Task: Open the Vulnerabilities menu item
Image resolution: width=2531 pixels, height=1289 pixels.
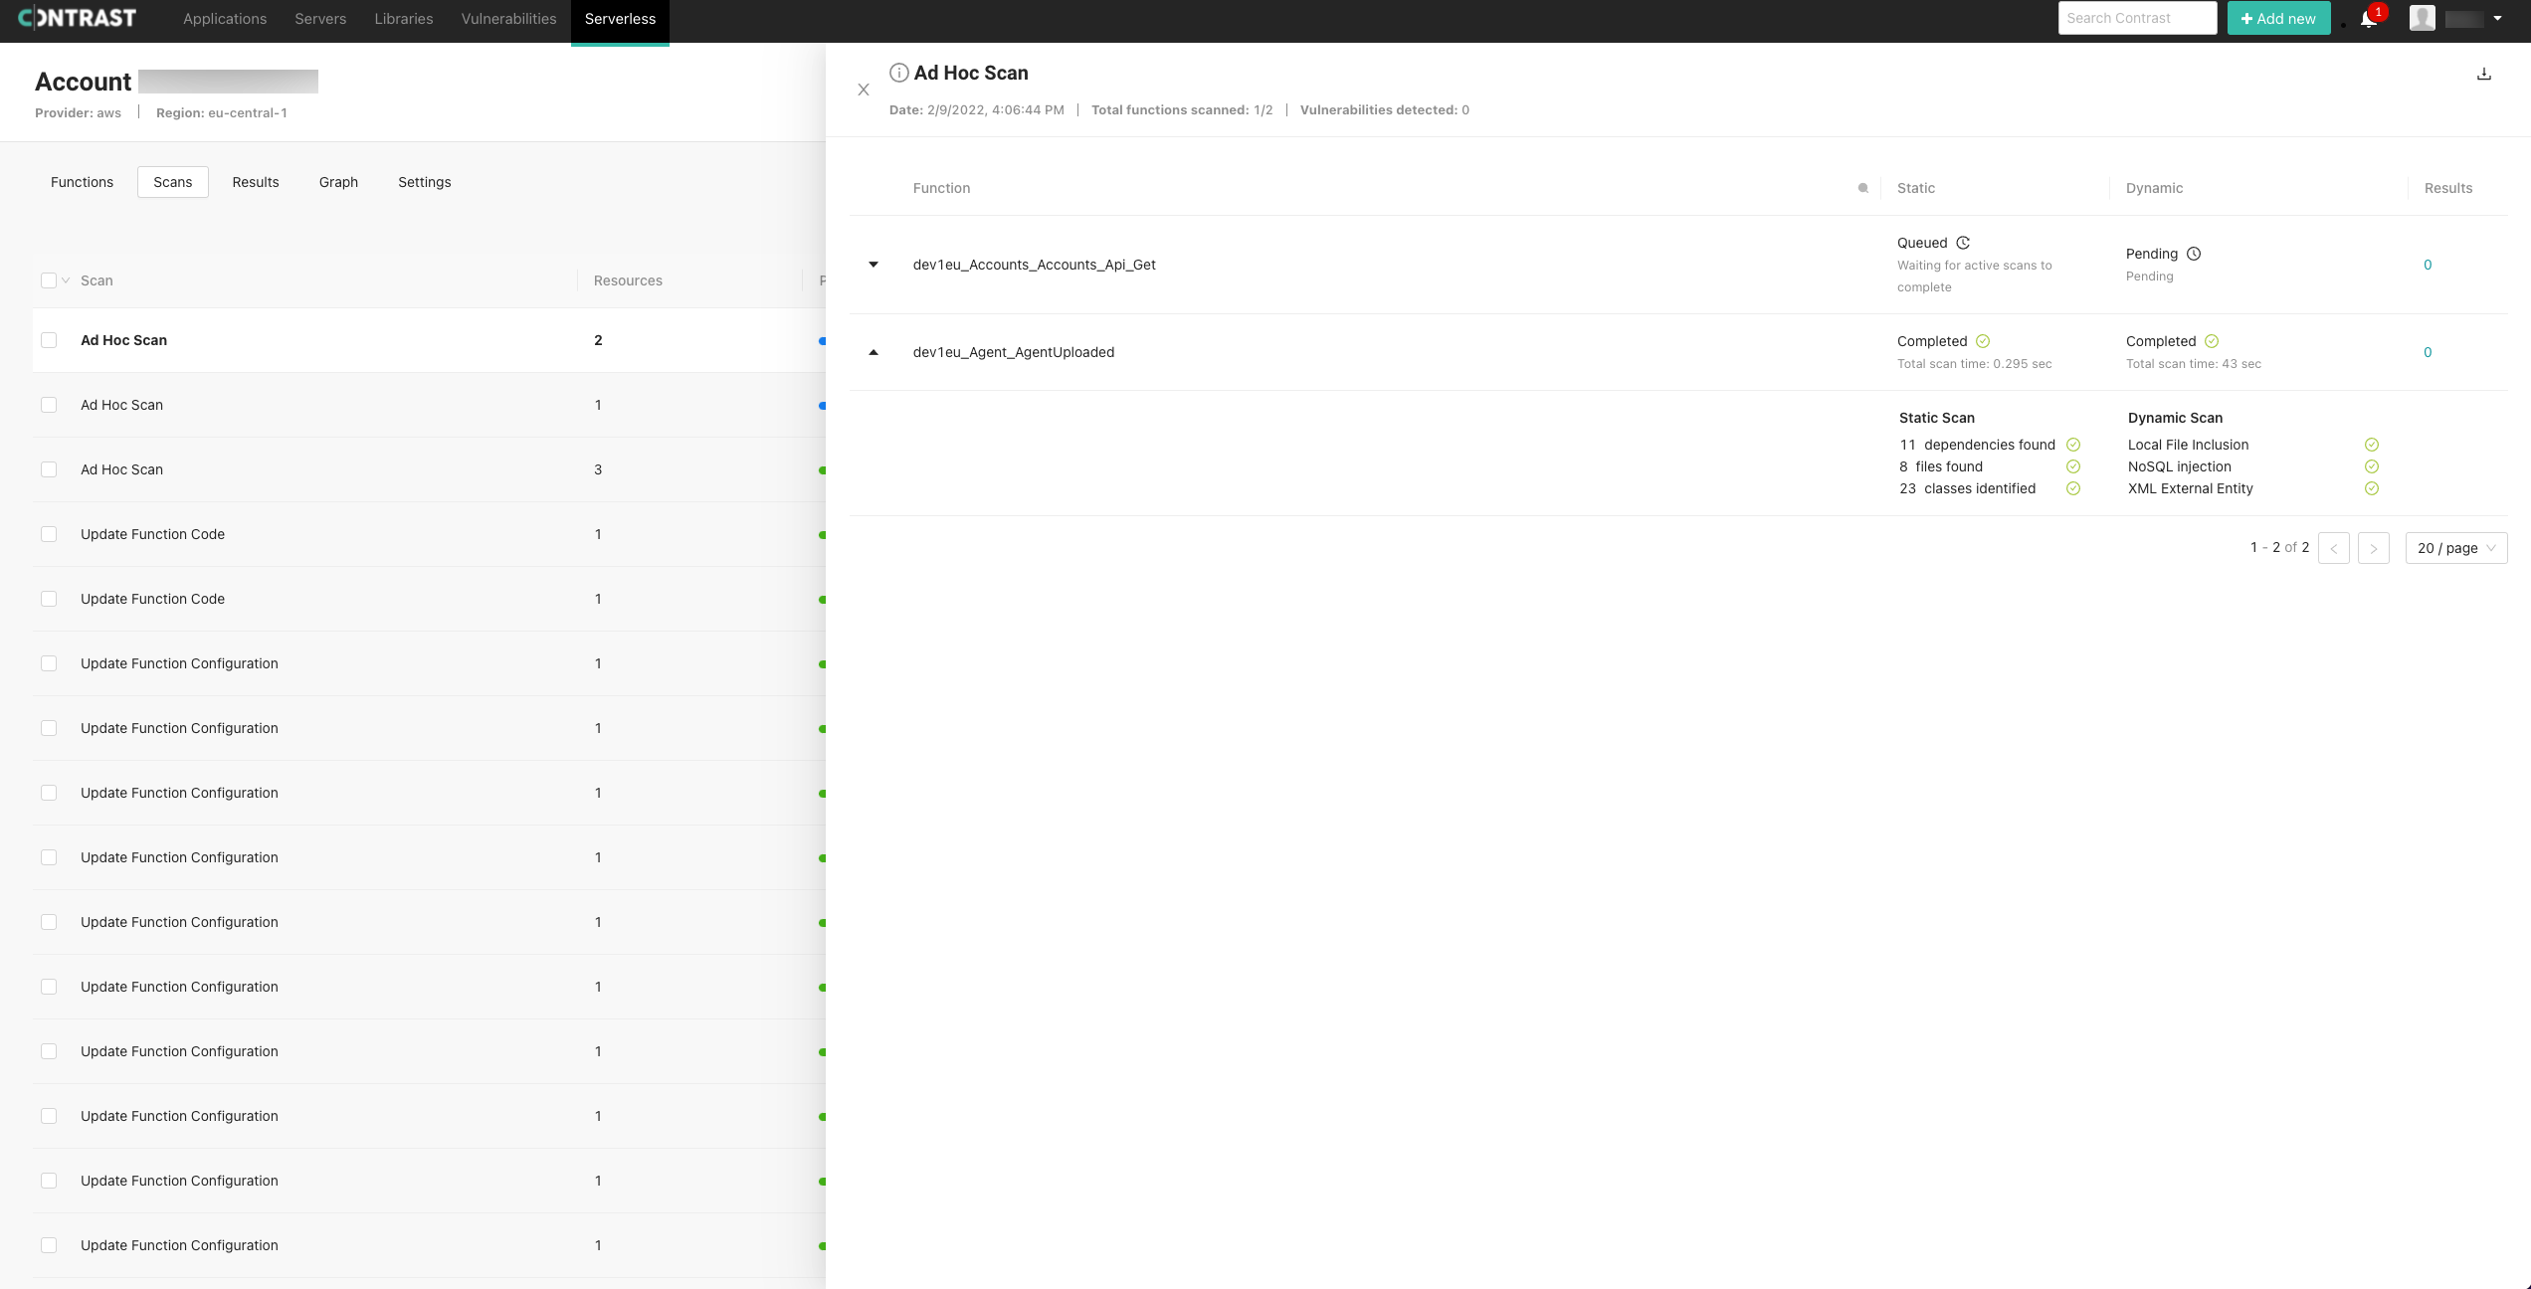Action: click(x=507, y=18)
